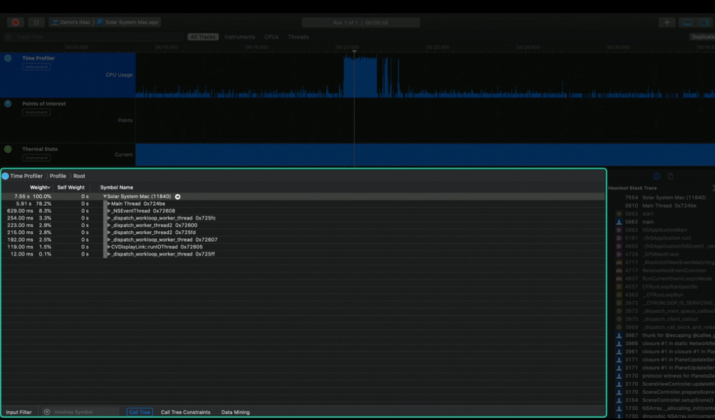Click the Duplicate button
The height and width of the screenshot is (420, 715).
point(702,37)
